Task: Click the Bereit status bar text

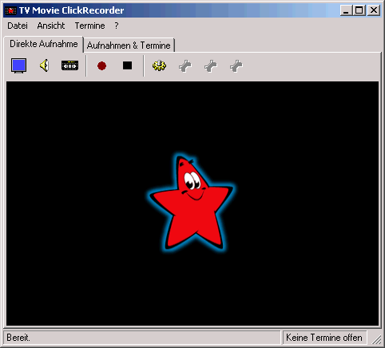Action: click(x=18, y=338)
